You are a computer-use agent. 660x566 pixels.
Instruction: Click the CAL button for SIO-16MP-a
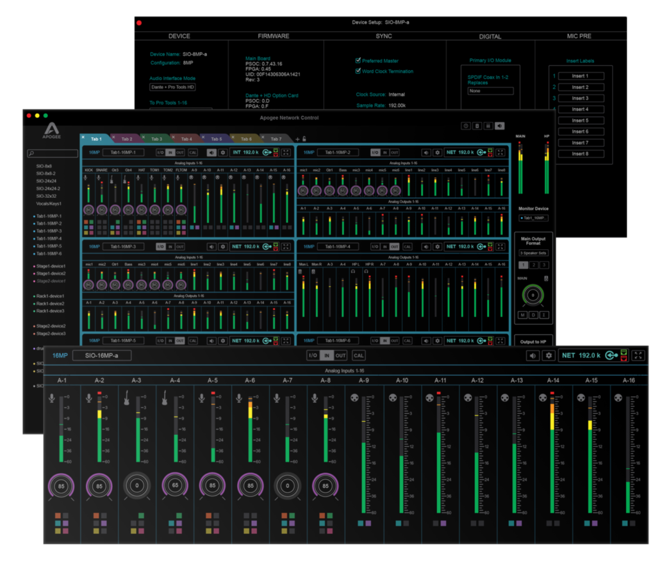tap(359, 355)
